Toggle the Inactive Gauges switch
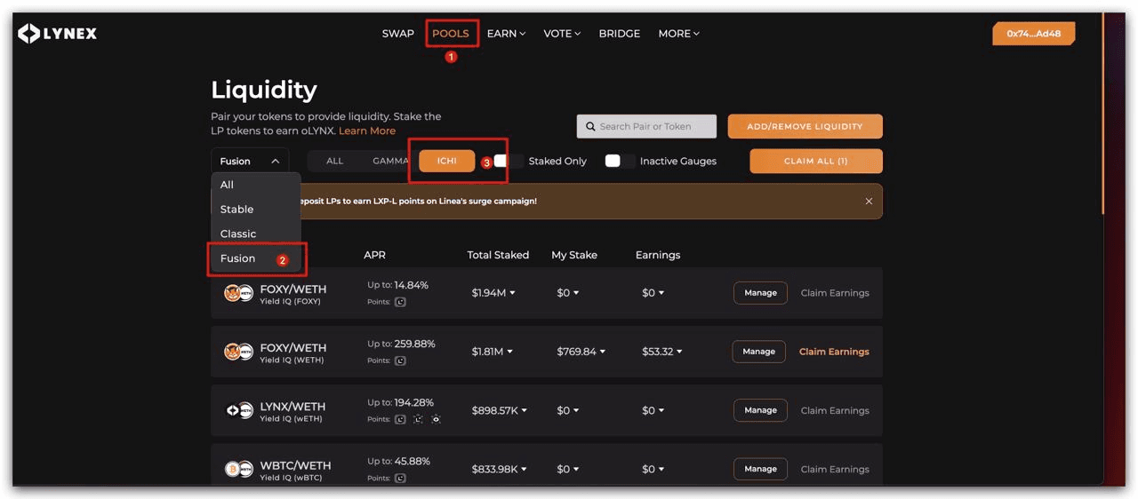The height and width of the screenshot is (499, 1138). [620, 161]
